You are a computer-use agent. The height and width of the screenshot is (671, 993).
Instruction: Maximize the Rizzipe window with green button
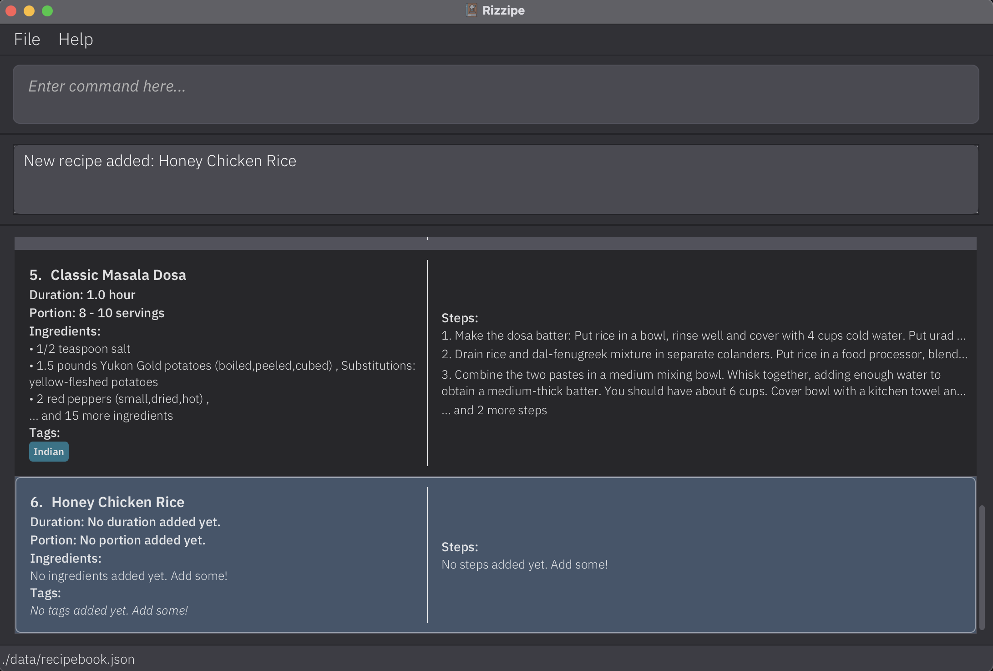tap(47, 11)
